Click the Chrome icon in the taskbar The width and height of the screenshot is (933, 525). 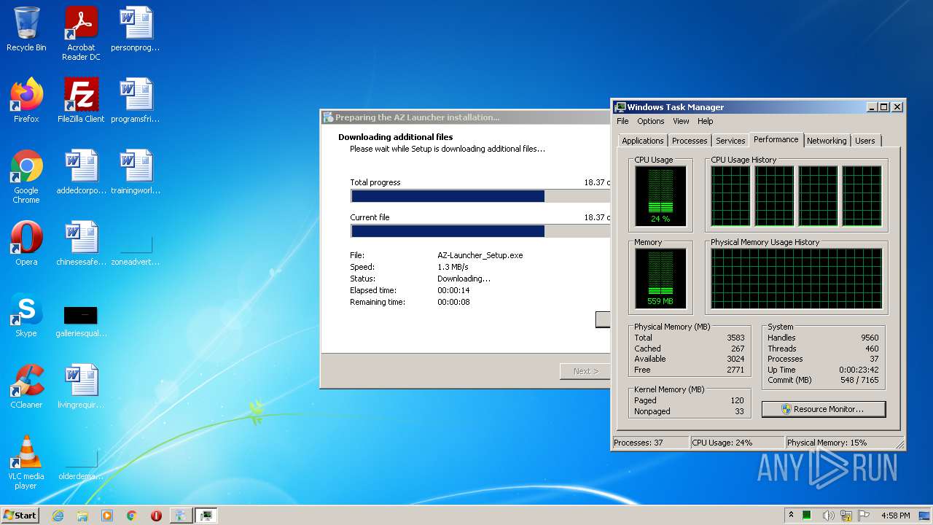(x=132, y=516)
